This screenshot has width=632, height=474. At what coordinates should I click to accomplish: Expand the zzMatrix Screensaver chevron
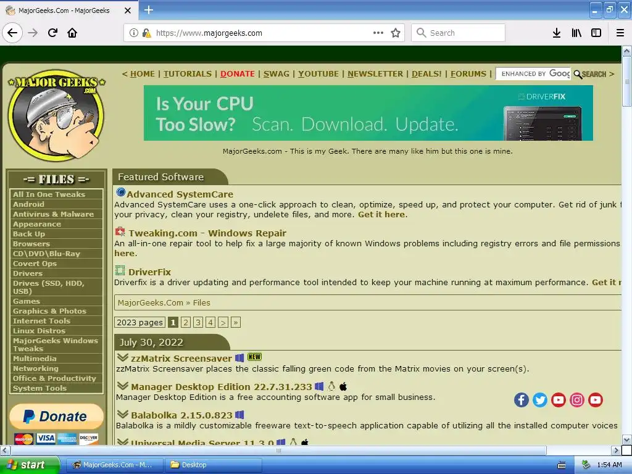(123, 357)
